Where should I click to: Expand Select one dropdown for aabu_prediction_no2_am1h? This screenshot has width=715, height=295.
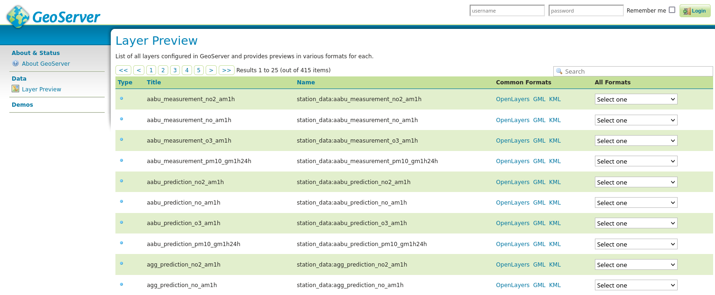[636, 182]
